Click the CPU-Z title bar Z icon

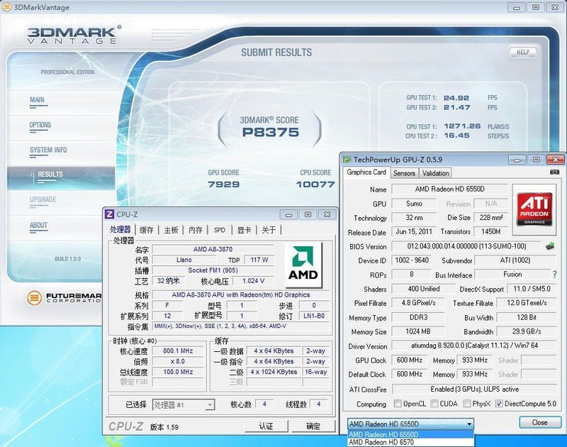(x=109, y=214)
